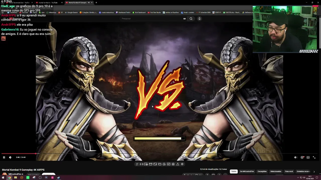Open the MKIceAndFire channel name
Viewport: 321px width, 180px height.
pos(15,174)
